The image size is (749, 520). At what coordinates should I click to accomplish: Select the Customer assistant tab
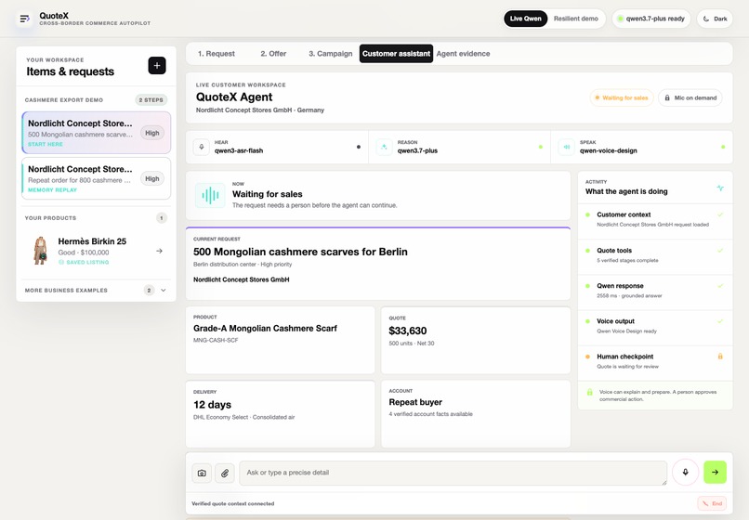coord(396,54)
